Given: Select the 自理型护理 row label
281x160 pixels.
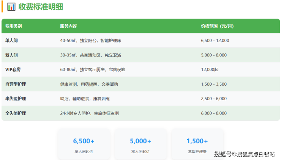Looking at the screenshot, I should tap(16, 84).
